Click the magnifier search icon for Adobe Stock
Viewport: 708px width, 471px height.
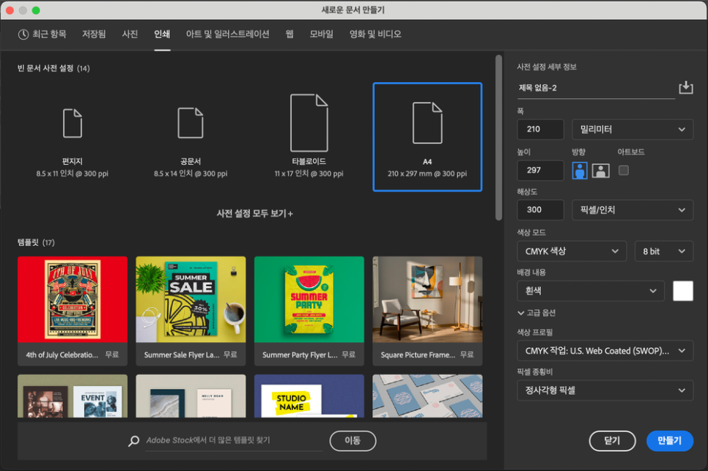tap(133, 441)
